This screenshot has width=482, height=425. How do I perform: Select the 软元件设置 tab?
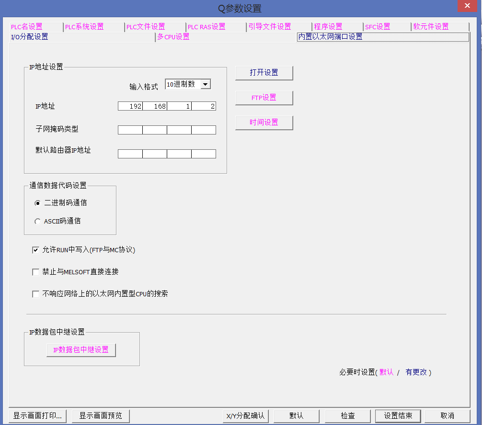(431, 27)
